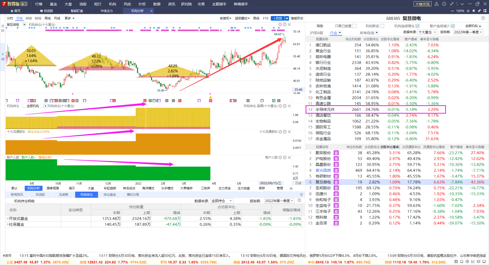Select the 半导体元件 industry row

click(376, 110)
